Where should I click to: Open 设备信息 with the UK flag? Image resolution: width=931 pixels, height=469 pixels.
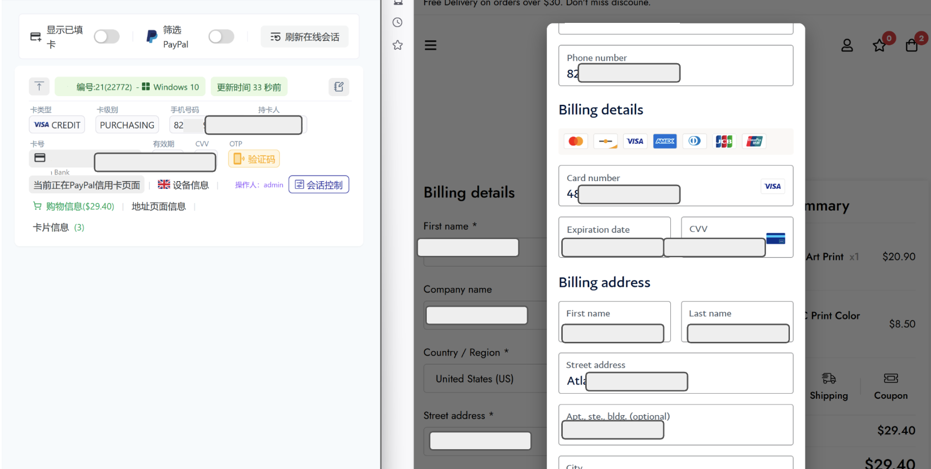coord(183,185)
